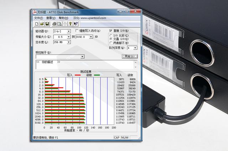Expand the 队列深度 dropdown
Screen dimensions: 228x151
(x=135, y=48)
